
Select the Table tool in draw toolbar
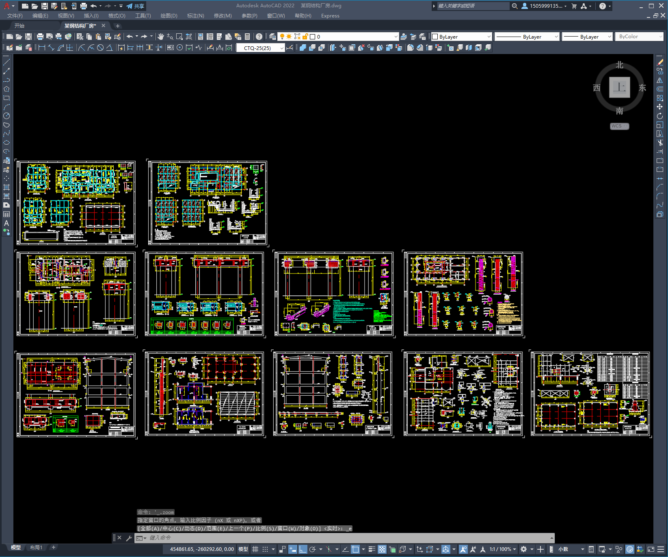tap(6, 214)
